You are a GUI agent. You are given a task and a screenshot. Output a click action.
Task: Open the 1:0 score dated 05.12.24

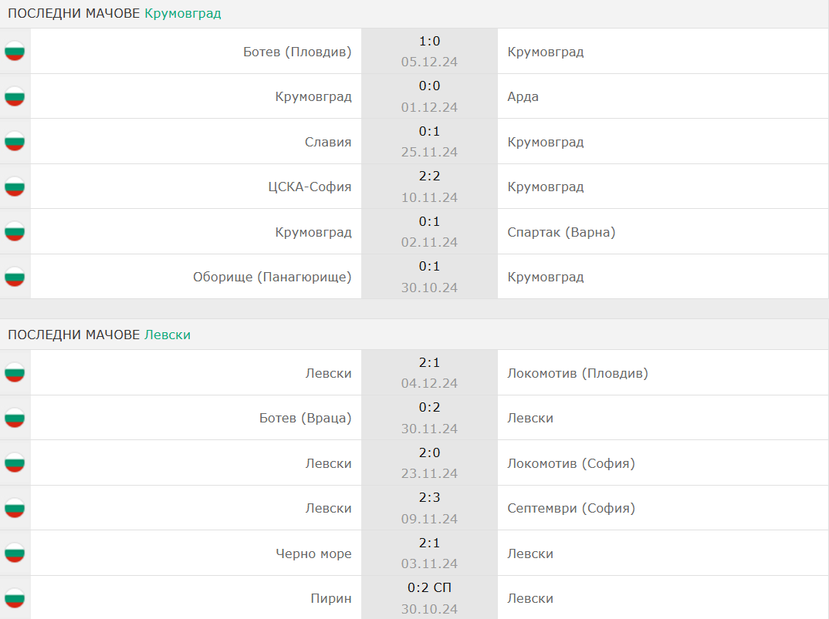coord(429,41)
